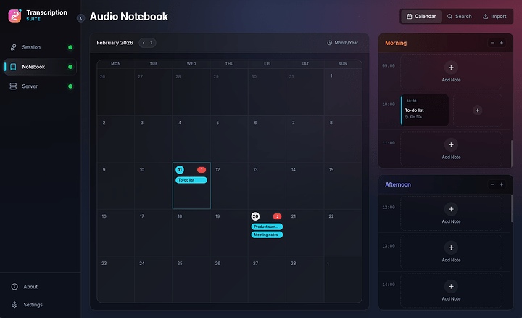
Task: Click the Afternoon panel scrollbar
Action: coord(512,208)
